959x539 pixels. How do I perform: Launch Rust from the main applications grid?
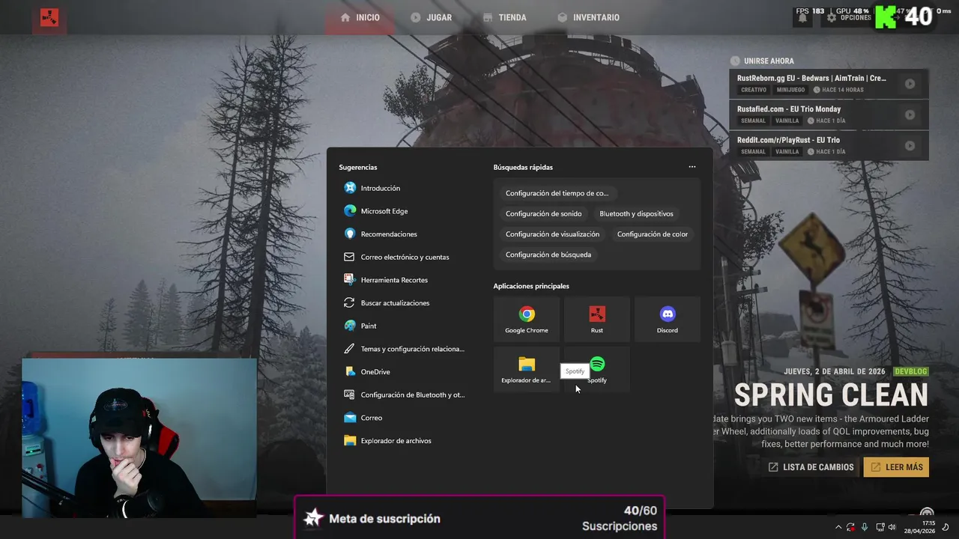(x=596, y=318)
